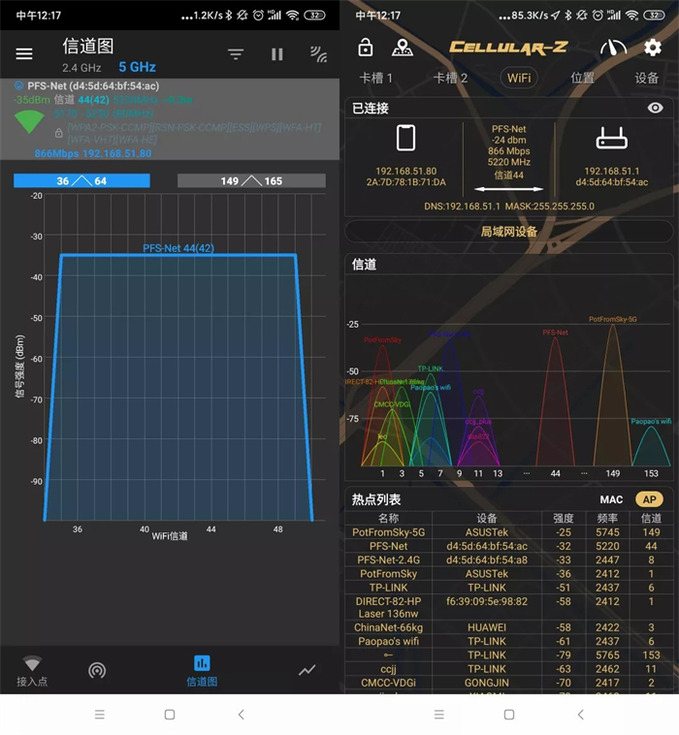Open the time graph trend icon
679x735 pixels.
(x=307, y=670)
